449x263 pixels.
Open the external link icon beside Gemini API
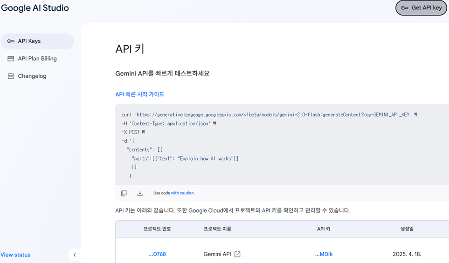pyautogui.click(x=237, y=254)
